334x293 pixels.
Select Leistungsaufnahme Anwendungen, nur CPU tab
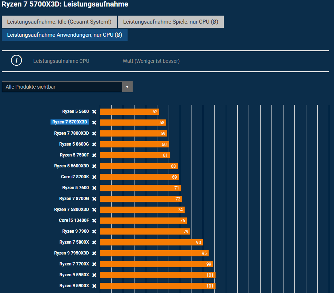point(65,35)
